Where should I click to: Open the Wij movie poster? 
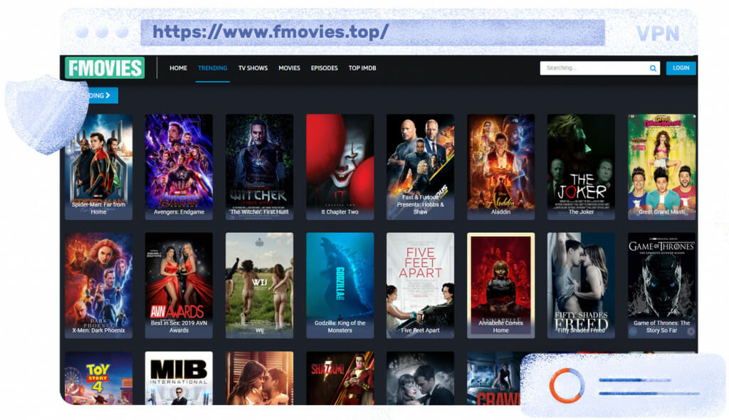(259, 285)
